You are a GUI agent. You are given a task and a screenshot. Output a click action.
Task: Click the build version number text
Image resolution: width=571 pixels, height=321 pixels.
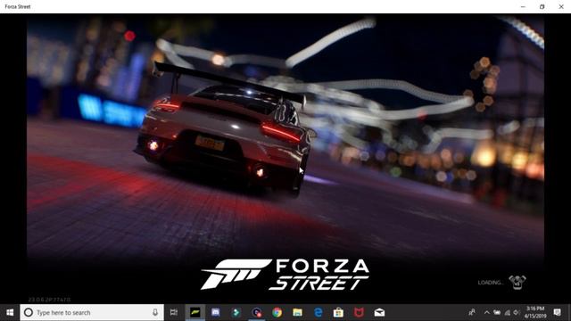coord(50,300)
